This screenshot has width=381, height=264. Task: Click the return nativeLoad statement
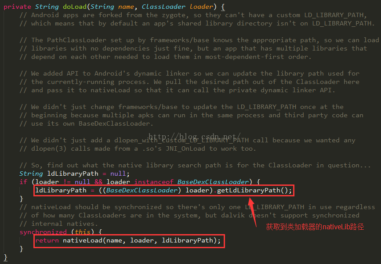click(x=128, y=240)
